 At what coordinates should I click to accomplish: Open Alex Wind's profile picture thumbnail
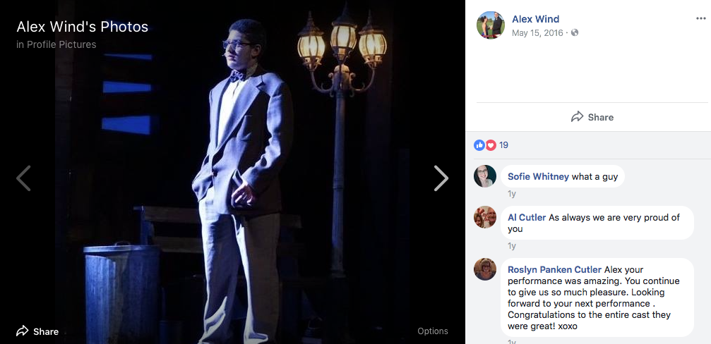click(x=491, y=25)
